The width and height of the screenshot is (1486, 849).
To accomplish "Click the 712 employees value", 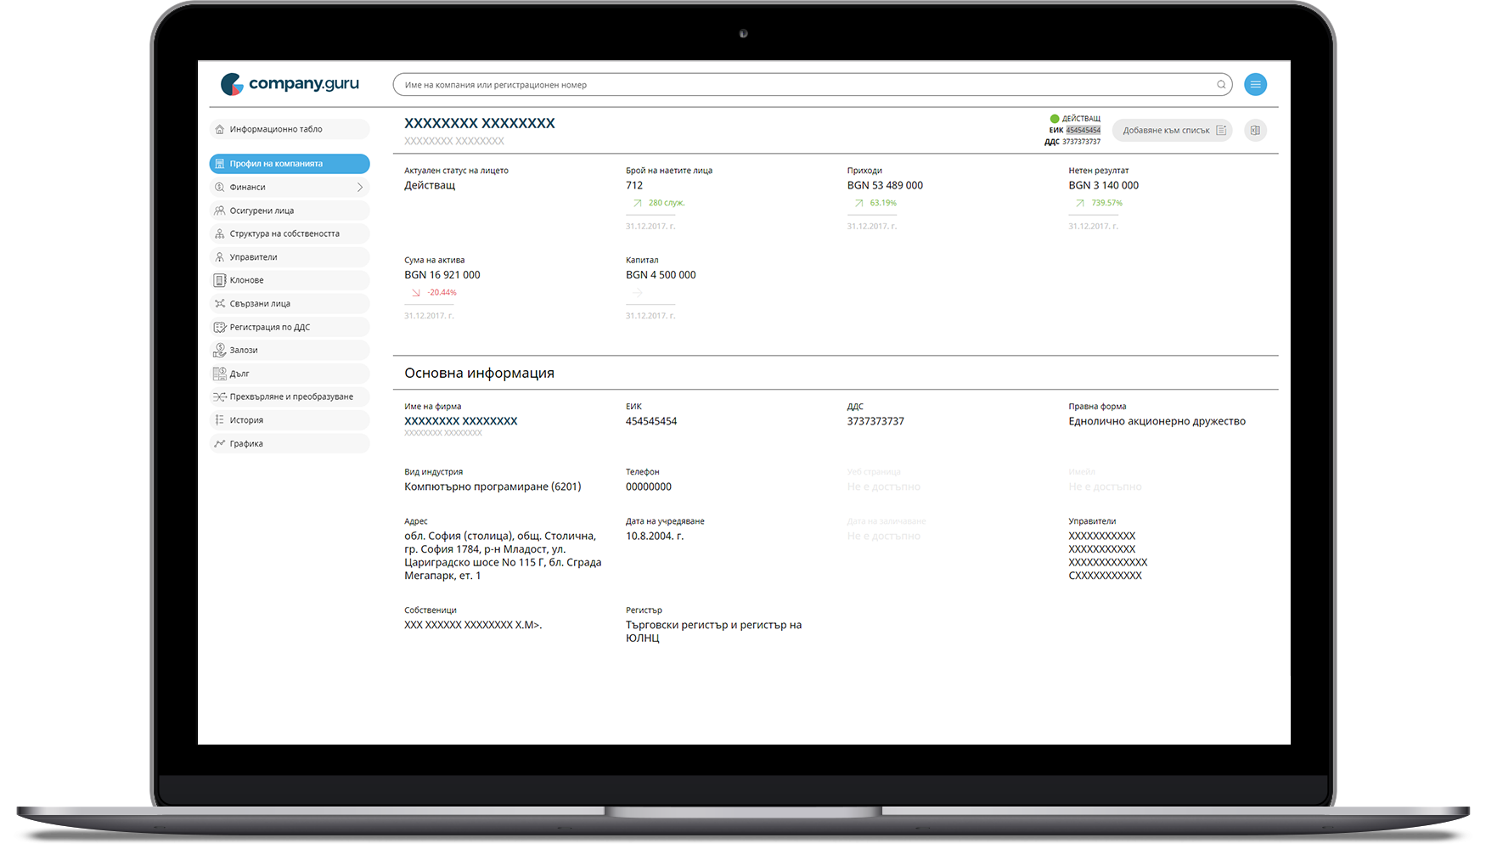I will [x=634, y=185].
